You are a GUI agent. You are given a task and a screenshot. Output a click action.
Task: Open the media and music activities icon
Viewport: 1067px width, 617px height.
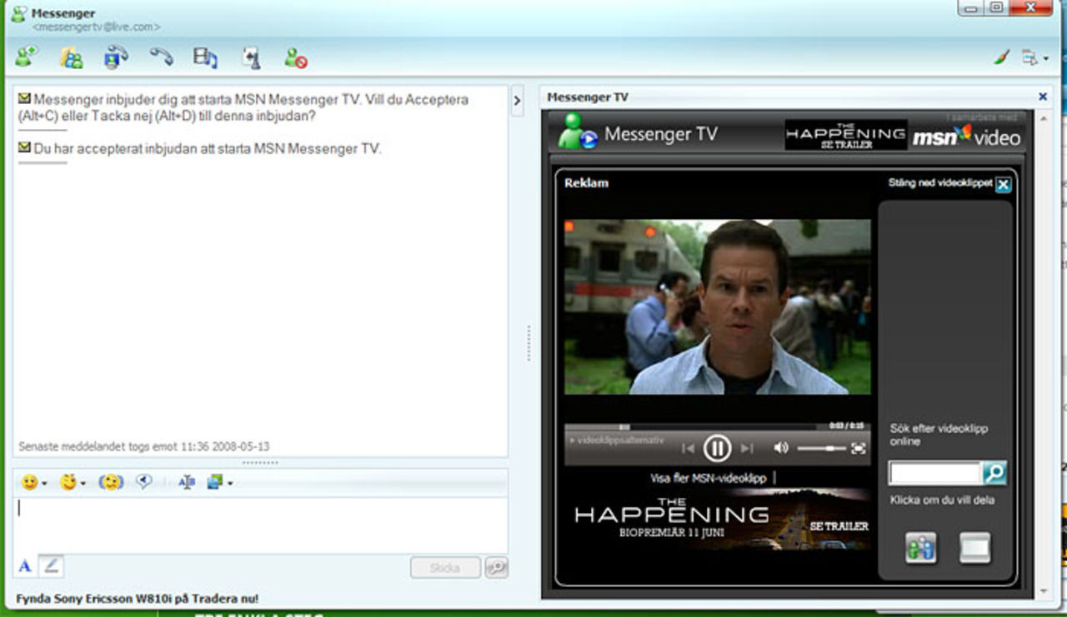pos(205,57)
